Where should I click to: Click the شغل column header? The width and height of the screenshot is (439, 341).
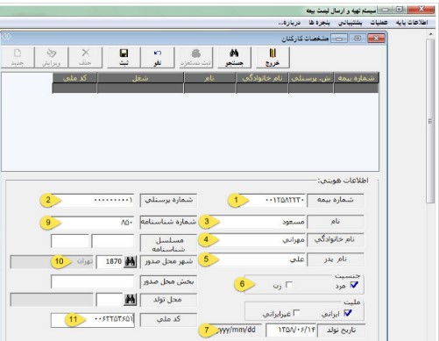(x=140, y=78)
